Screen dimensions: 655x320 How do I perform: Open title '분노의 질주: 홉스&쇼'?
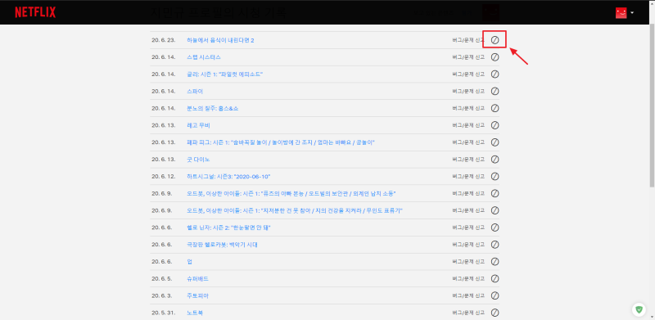click(x=213, y=108)
